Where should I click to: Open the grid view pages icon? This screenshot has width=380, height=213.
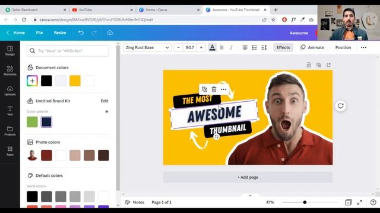[348, 202]
